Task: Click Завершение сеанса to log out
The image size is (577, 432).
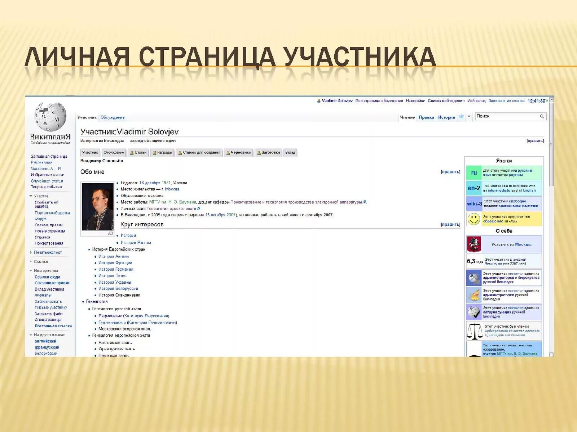Action: pyautogui.click(x=507, y=101)
